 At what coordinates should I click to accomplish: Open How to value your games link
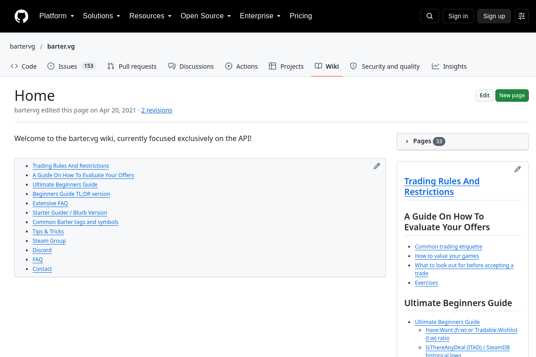[x=447, y=256]
